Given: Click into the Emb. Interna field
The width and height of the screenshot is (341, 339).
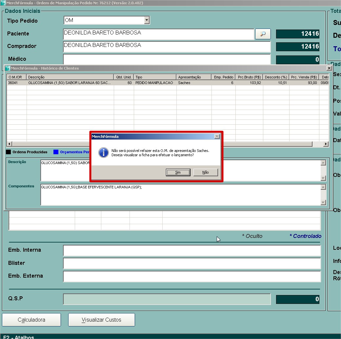Looking at the screenshot, I should 192,250.
